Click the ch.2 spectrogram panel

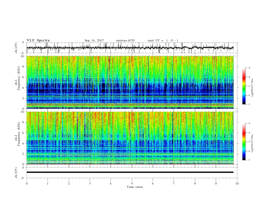click(130, 138)
